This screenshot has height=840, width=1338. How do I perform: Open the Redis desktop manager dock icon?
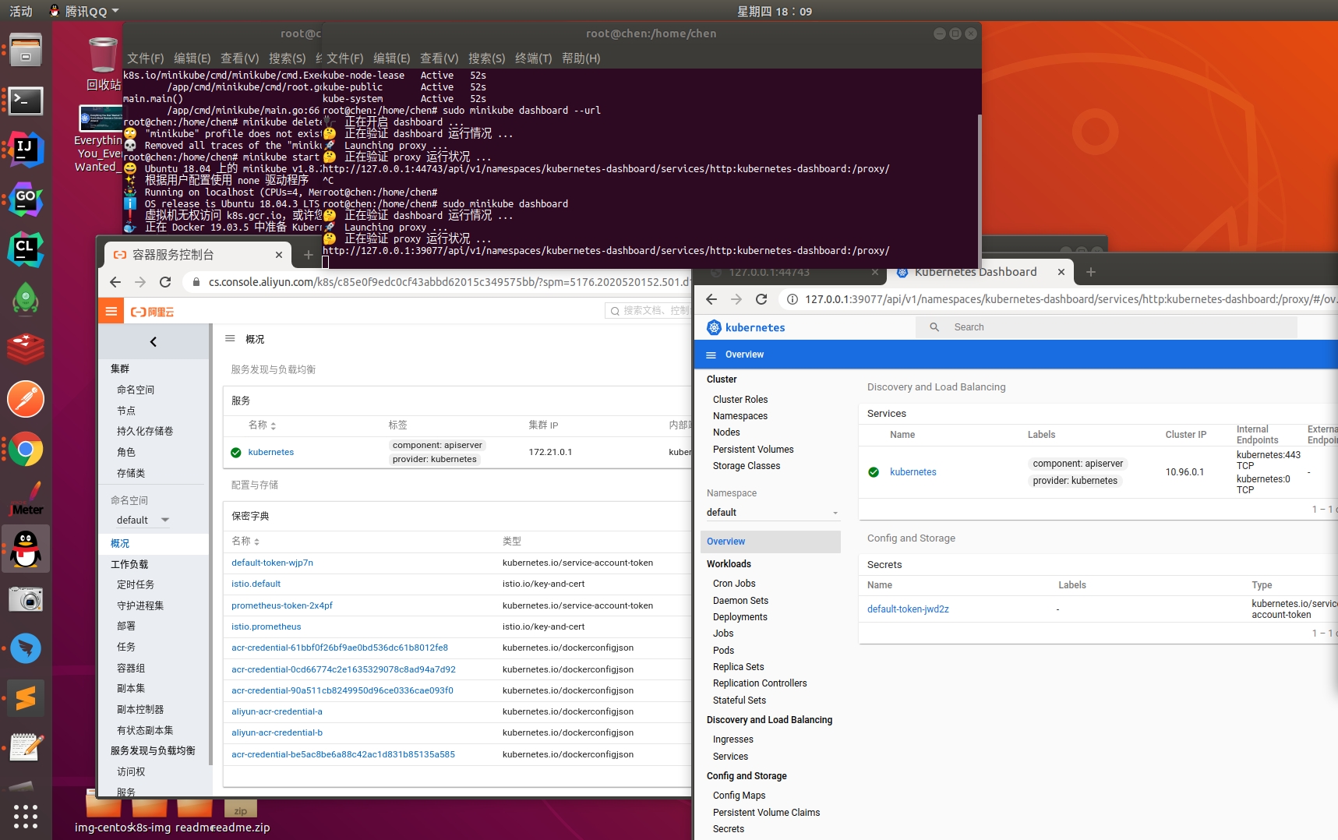pos(26,349)
